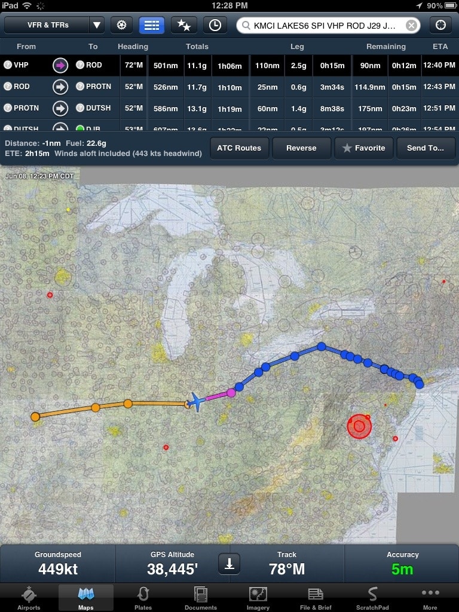
Task: Expand the VFR & TFRs layer dropdown
Action: pyautogui.click(x=96, y=25)
